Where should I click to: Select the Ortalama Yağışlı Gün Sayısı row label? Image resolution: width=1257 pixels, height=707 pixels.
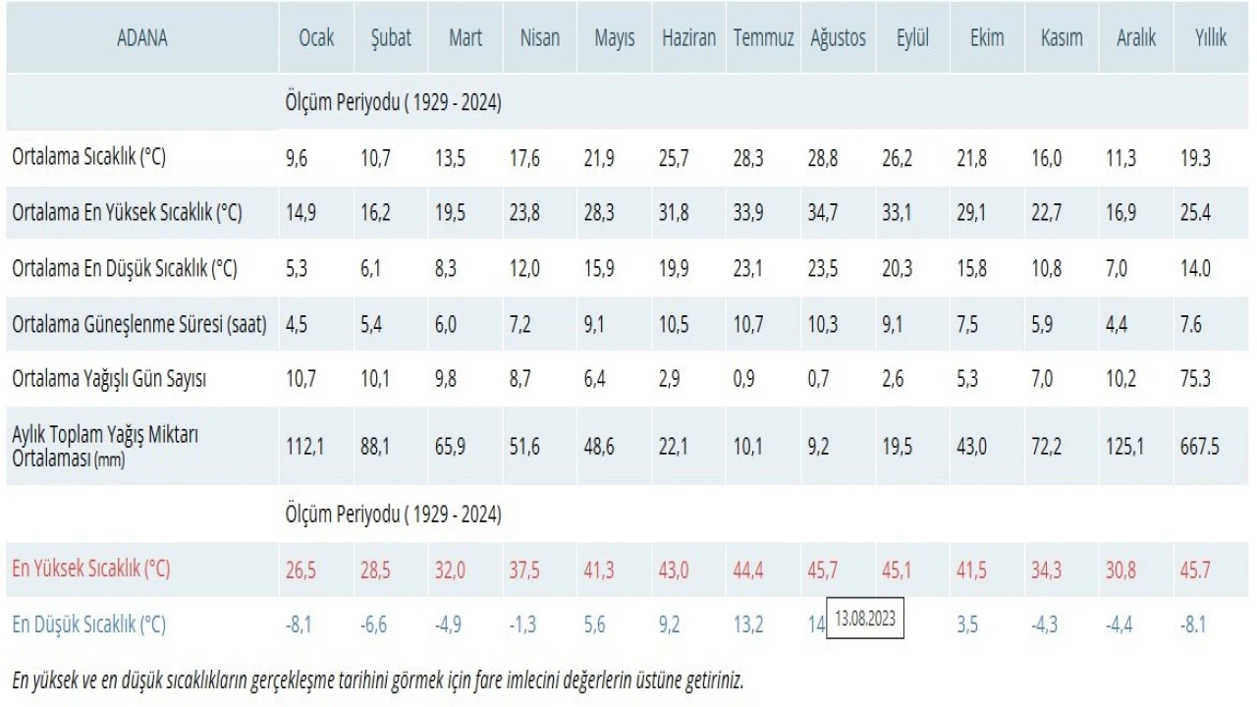coord(109,379)
